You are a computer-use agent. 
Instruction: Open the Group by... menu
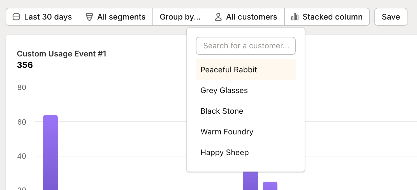click(180, 17)
